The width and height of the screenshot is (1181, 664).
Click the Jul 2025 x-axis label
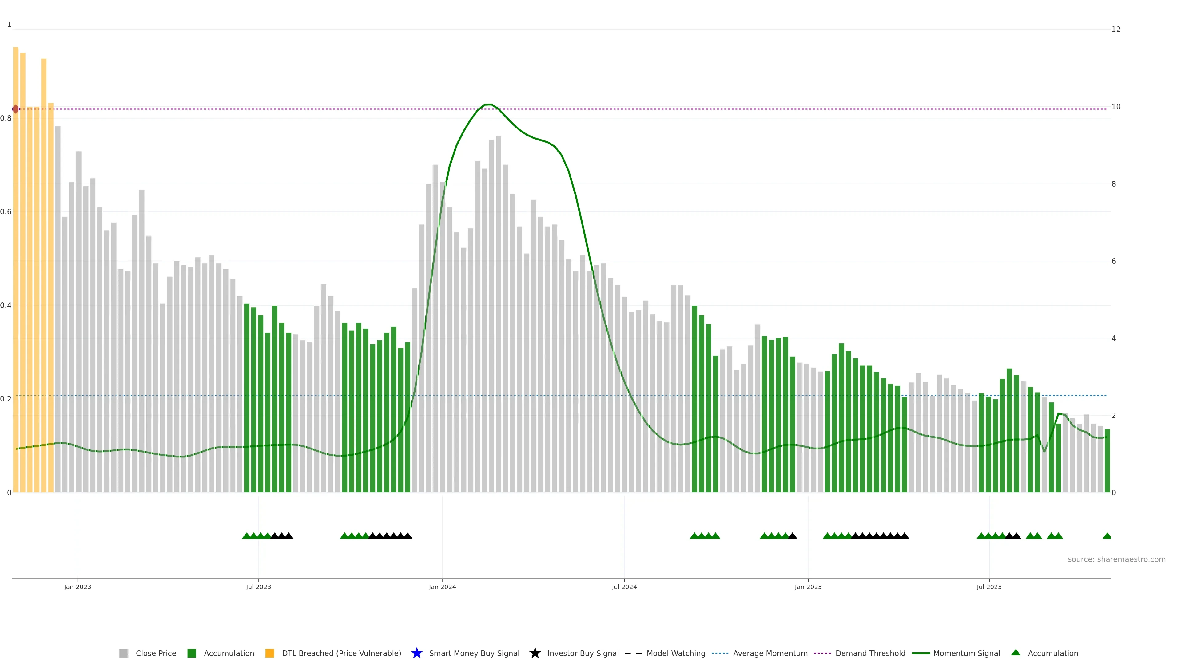coord(989,587)
